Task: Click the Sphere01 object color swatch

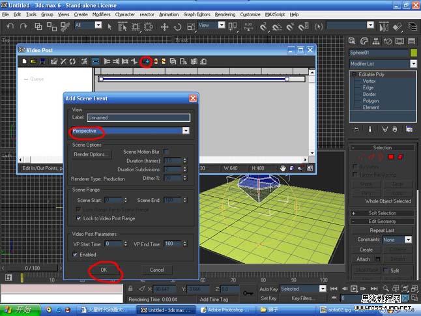Action: [414, 53]
